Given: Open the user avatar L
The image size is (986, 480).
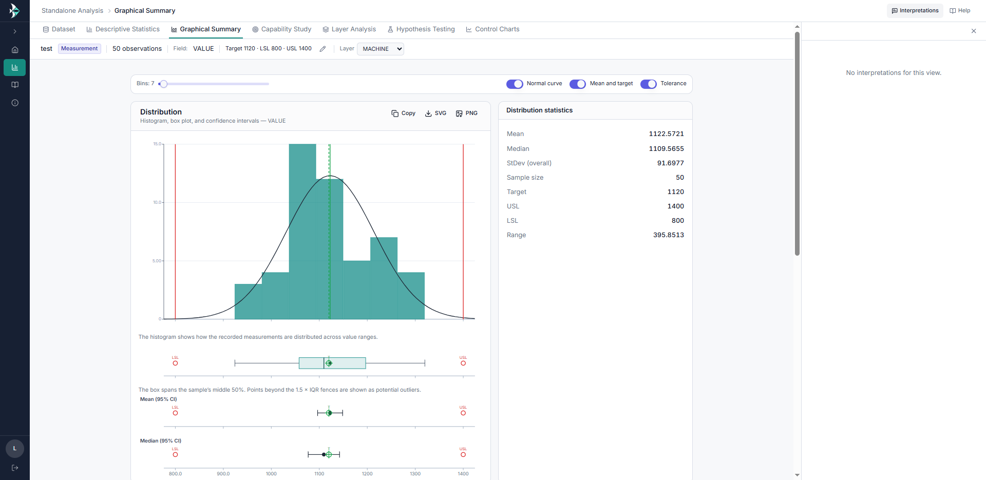Looking at the screenshot, I should [15, 449].
